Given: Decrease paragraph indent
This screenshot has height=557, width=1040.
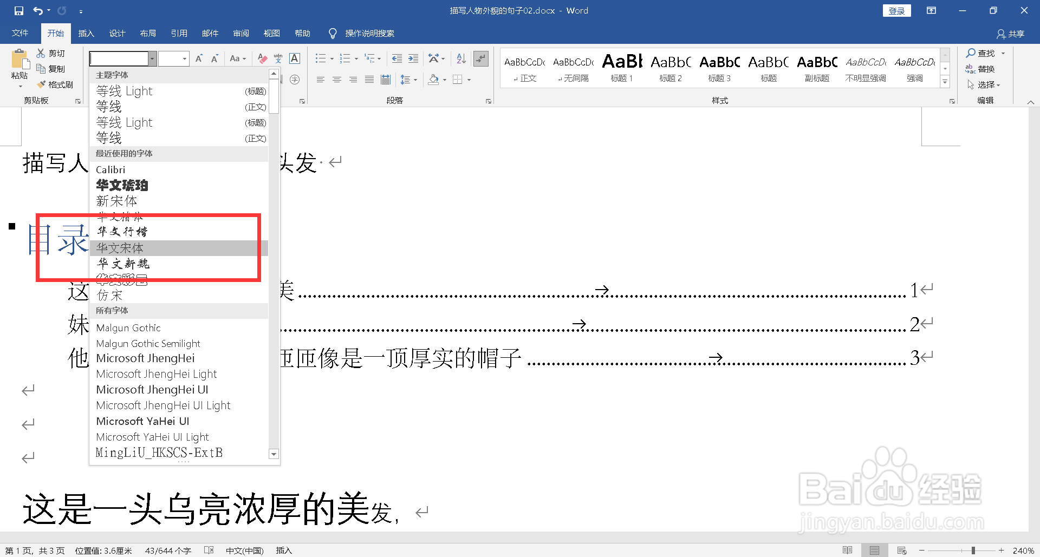Looking at the screenshot, I should coord(396,58).
